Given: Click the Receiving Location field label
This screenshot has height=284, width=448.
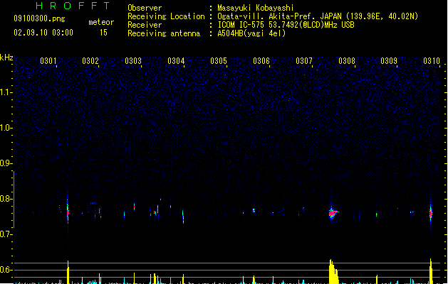Looking at the screenshot, I should pos(166,16).
